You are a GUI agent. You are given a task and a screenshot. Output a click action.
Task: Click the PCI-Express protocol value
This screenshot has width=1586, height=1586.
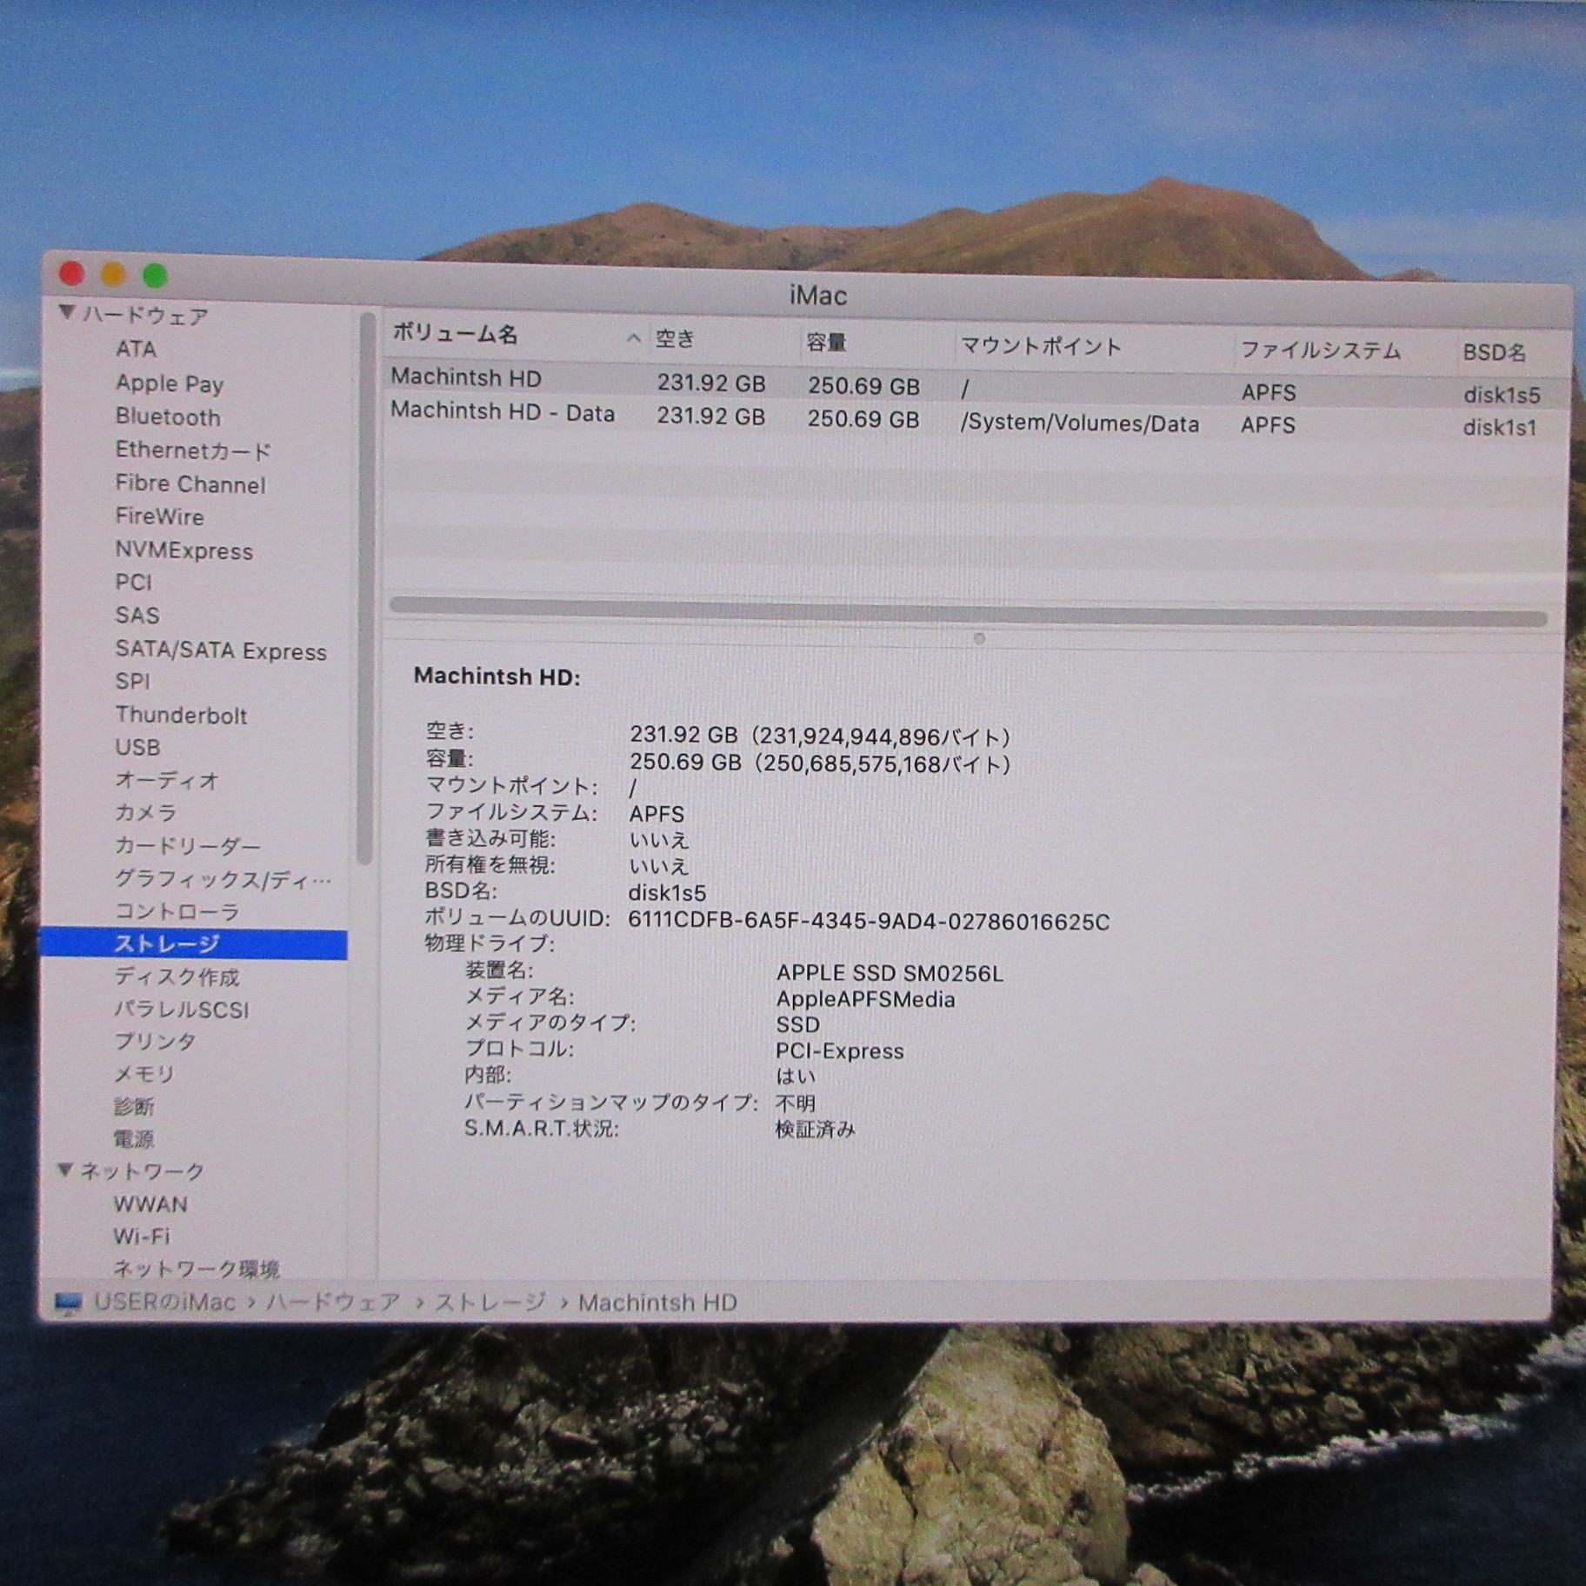tap(840, 1051)
